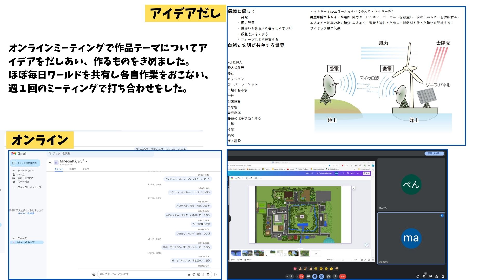
Task: Click the チャットを検索 search field at top
Action: (101, 153)
